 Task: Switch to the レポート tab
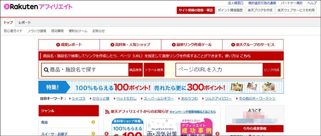(x=25, y=22)
